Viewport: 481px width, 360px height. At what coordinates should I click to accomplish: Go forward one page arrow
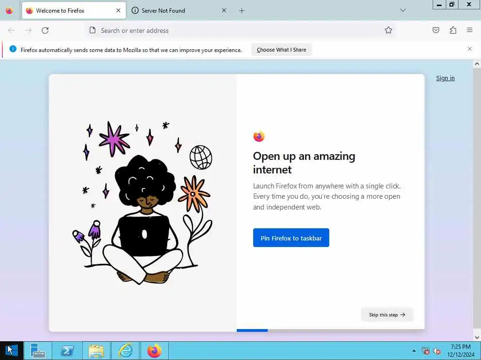point(28,30)
